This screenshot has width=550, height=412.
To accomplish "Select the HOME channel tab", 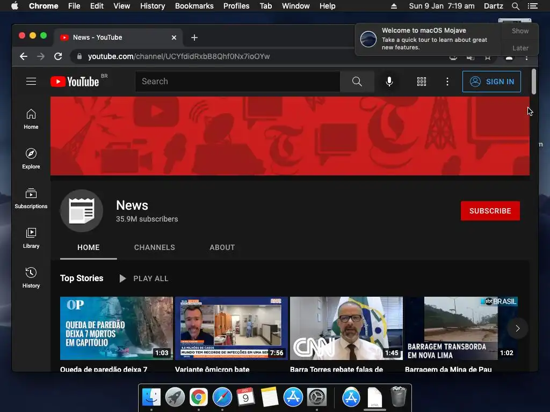I will 89,247.
